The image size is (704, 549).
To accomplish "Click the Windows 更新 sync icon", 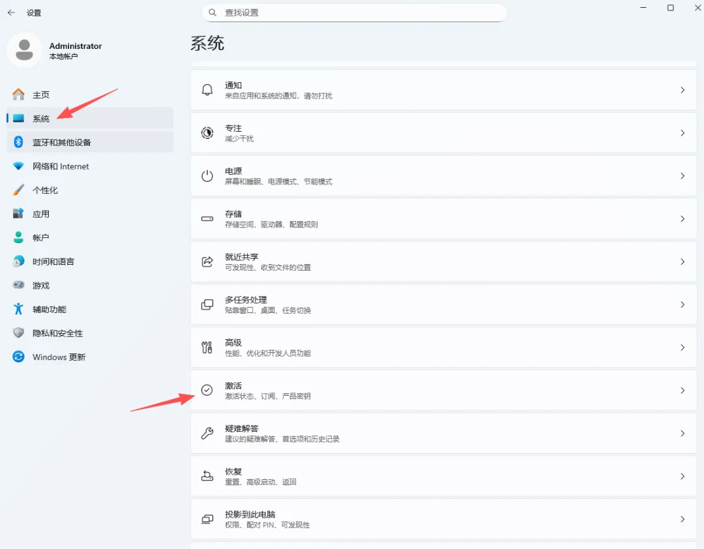I will [x=18, y=357].
